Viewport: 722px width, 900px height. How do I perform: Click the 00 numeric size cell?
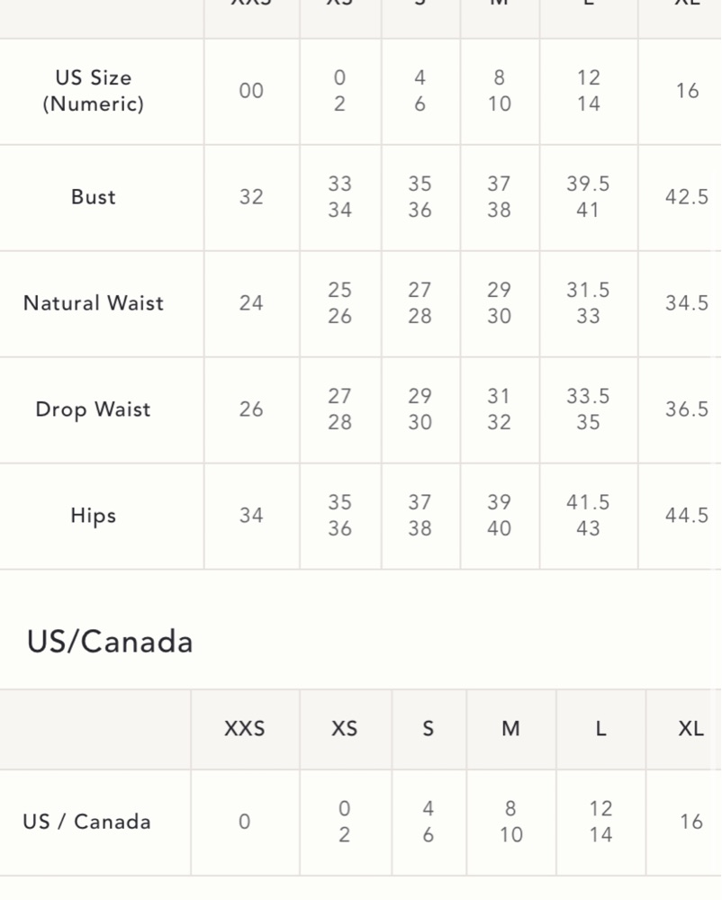pos(252,91)
